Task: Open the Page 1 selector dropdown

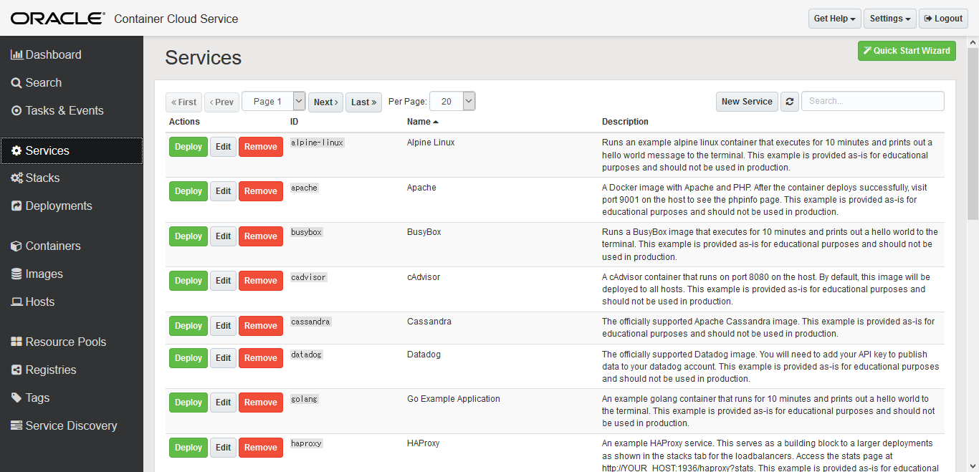Action: (274, 102)
